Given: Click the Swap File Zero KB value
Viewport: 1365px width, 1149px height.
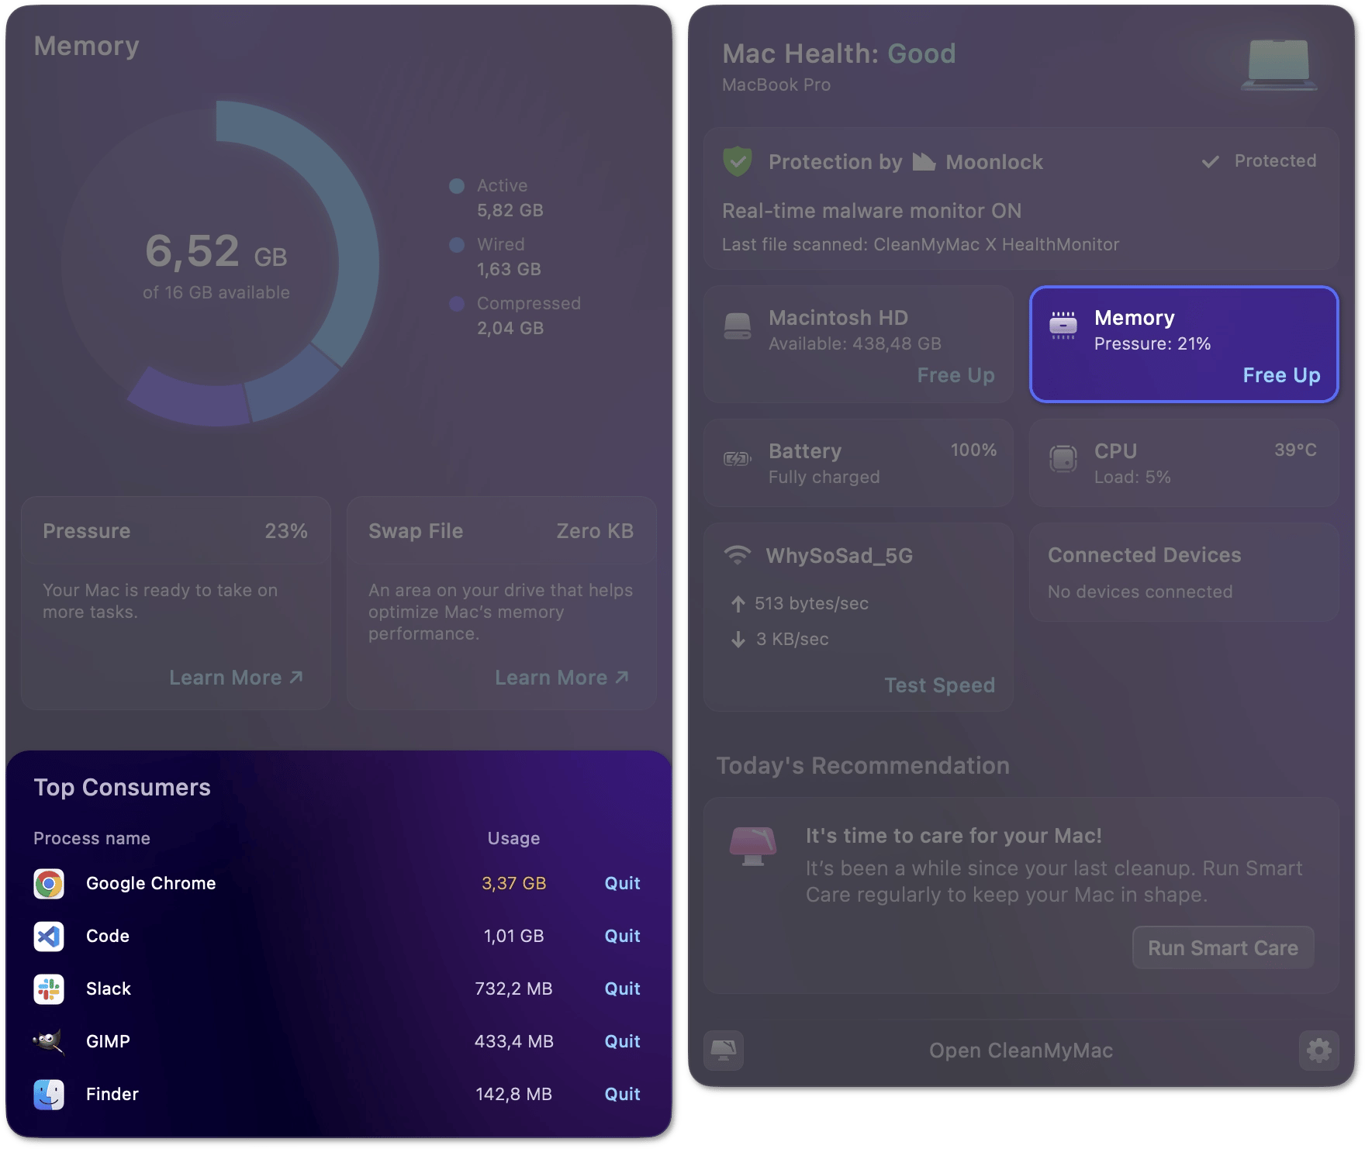Looking at the screenshot, I should point(595,531).
